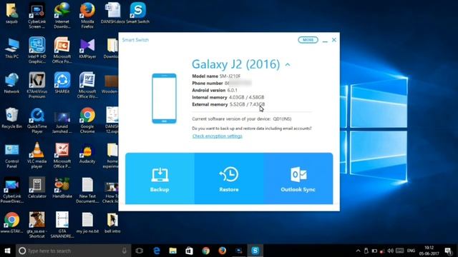Select the Google Chrome desktop shortcut
Viewport: 458px width, 257px height.
pyautogui.click(x=87, y=121)
